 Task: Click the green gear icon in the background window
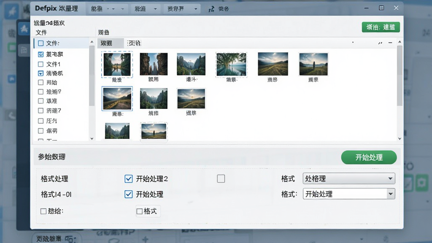coord(421,183)
